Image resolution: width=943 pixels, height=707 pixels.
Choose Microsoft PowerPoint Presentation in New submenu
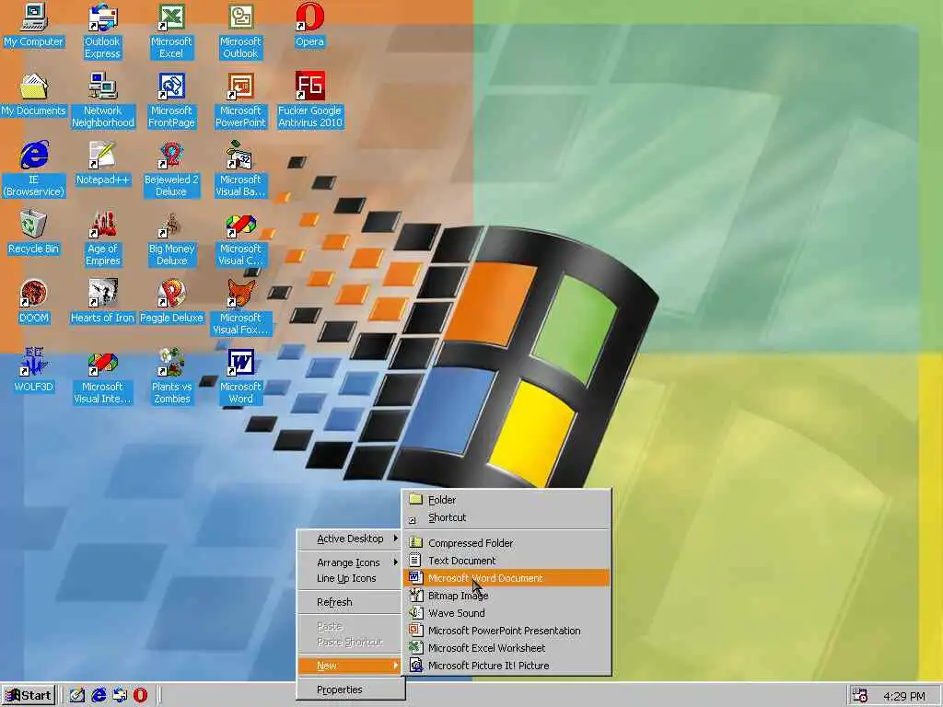coord(507,631)
